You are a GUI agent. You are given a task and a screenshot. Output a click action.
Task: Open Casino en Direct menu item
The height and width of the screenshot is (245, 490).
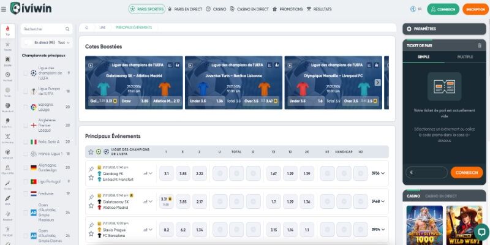249,9
